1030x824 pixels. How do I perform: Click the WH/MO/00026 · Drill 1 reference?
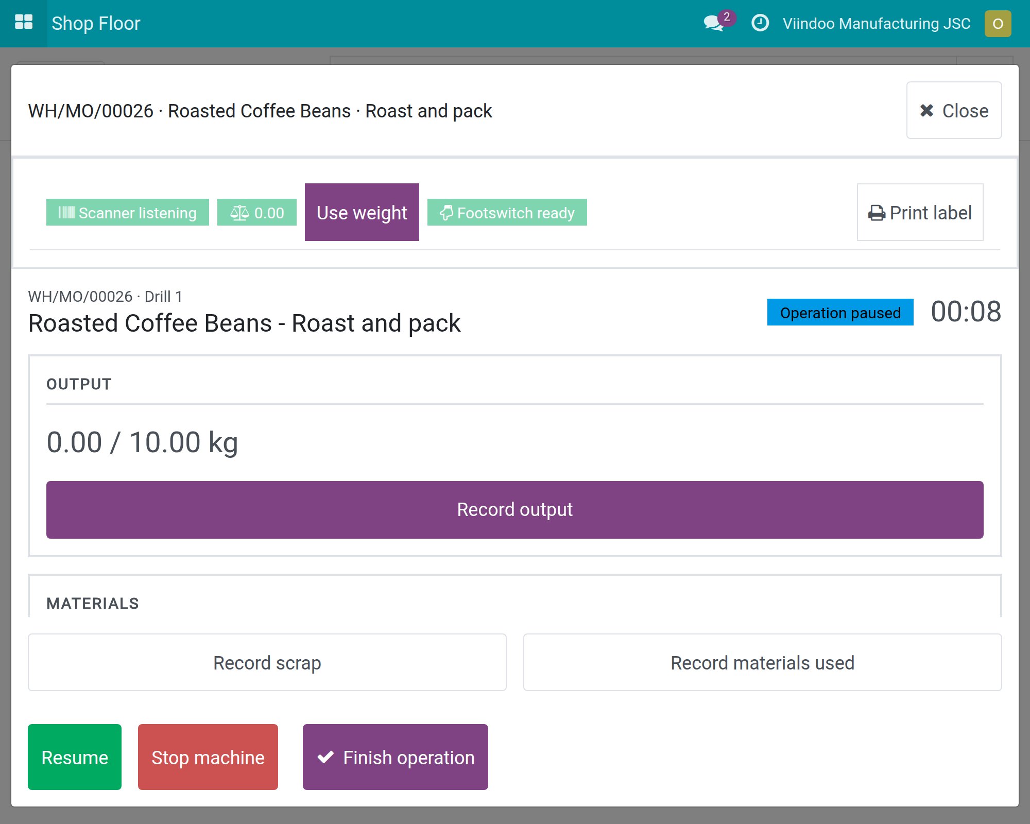pyautogui.click(x=105, y=297)
